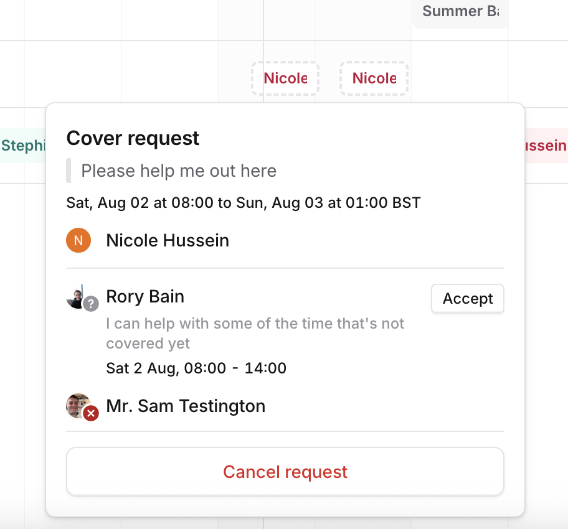Click the Nicole Hussein name

(168, 240)
